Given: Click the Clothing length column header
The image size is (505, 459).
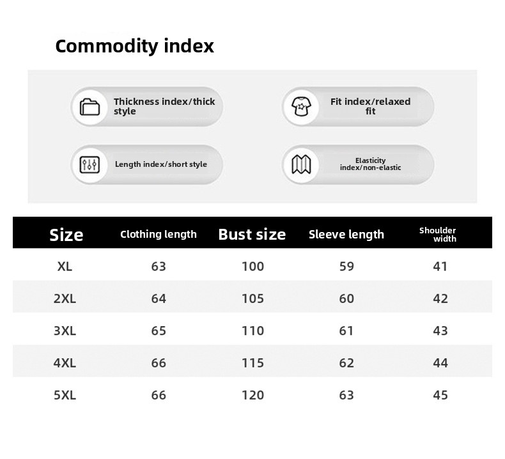Looking at the screenshot, I should [x=159, y=234].
